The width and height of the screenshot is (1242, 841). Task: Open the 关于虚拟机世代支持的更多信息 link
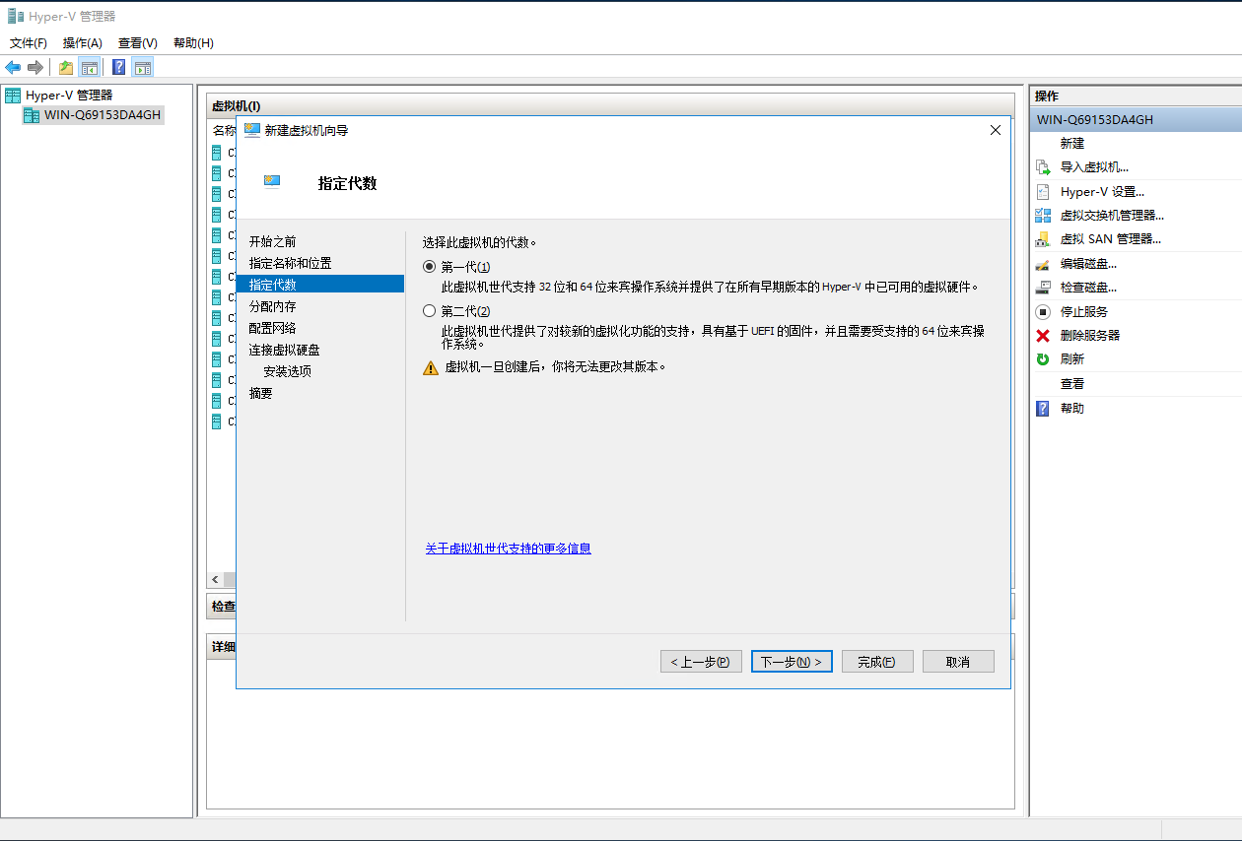point(508,549)
